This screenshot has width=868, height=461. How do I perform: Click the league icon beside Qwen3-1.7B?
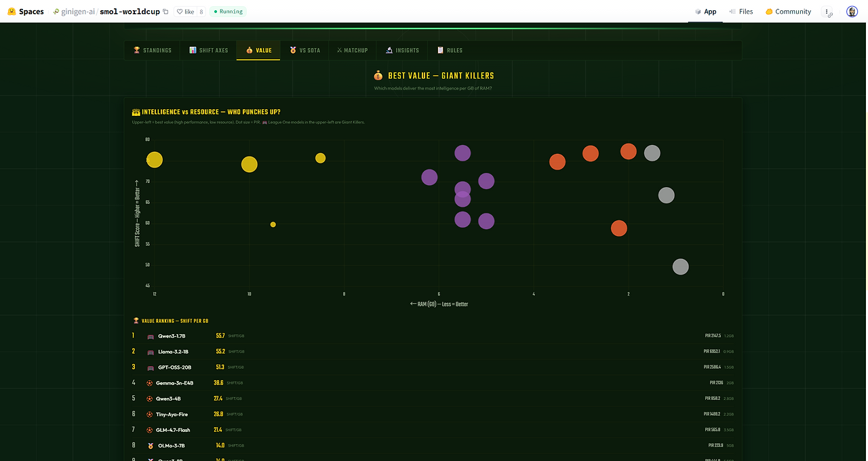(x=151, y=336)
